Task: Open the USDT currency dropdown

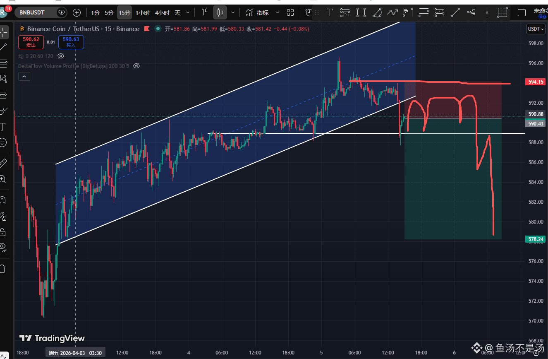Action: pyautogui.click(x=536, y=29)
